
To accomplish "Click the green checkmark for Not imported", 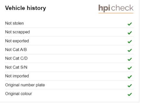I will pos(130,77).
